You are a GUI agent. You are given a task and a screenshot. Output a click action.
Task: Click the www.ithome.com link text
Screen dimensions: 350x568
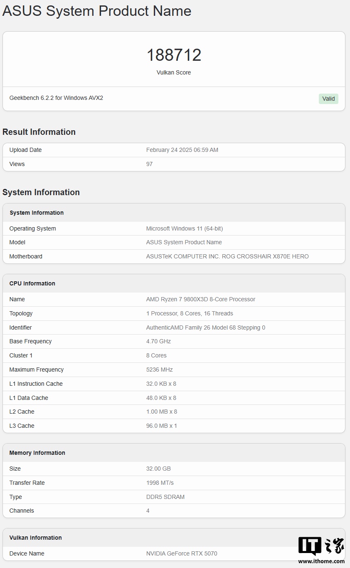[x=321, y=561]
